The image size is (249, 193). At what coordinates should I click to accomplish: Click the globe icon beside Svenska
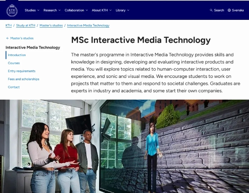229,10
